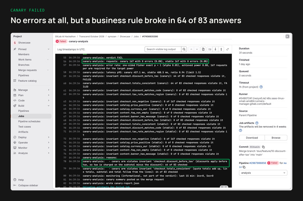Screen dimensions: 303x201
Task: Expand the Manage section
Action: (x=48, y=90)
